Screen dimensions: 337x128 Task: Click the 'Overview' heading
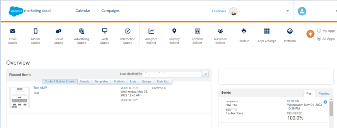(18, 63)
